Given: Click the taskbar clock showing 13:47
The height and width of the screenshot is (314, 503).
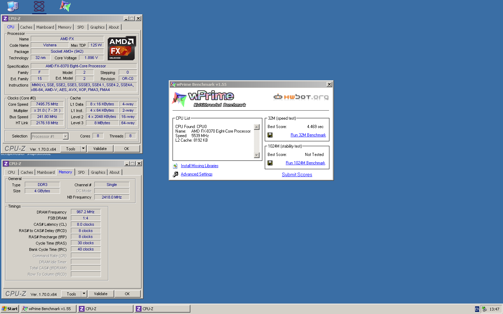Looking at the screenshot, I should [x=494, y=309].
